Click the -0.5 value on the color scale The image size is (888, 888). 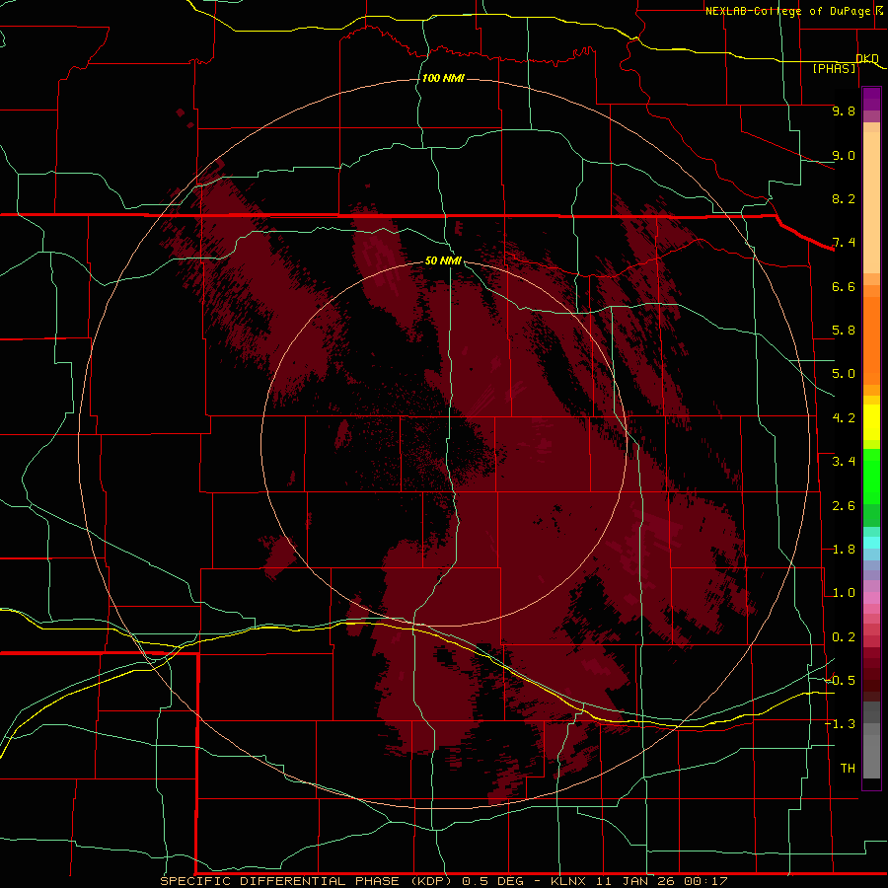point(840,680)
